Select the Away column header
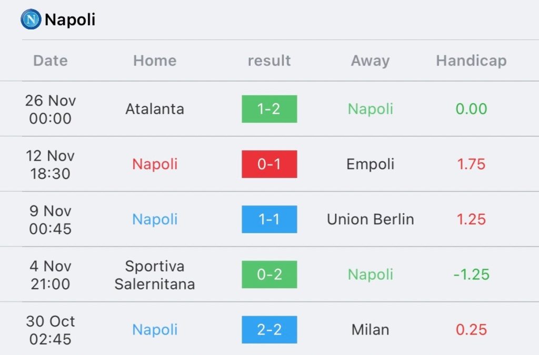The height and width of the screenshot is (355, 539). pyautogui.click(x=370, y=61)
